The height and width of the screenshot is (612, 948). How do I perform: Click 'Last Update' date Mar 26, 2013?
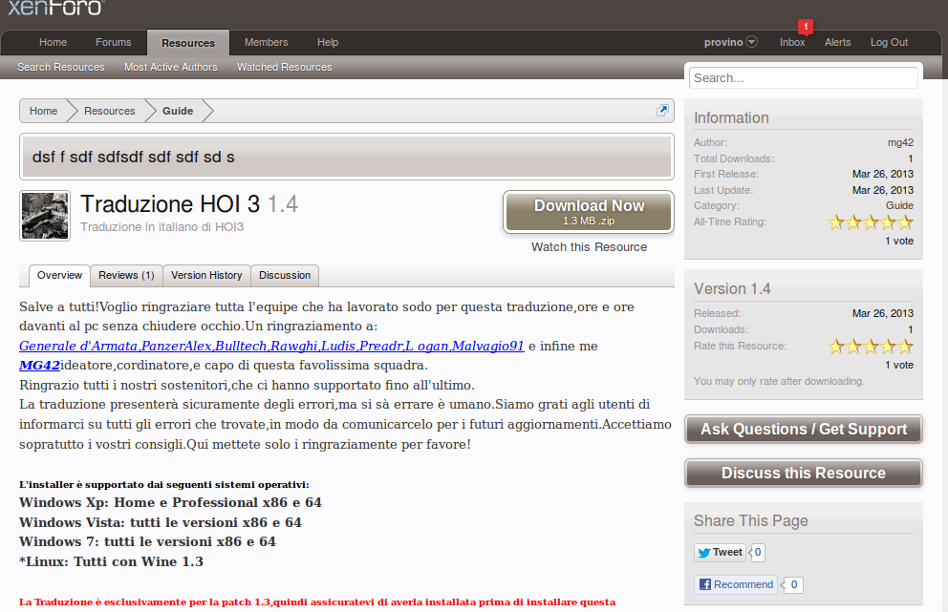[x=883, y=190]
